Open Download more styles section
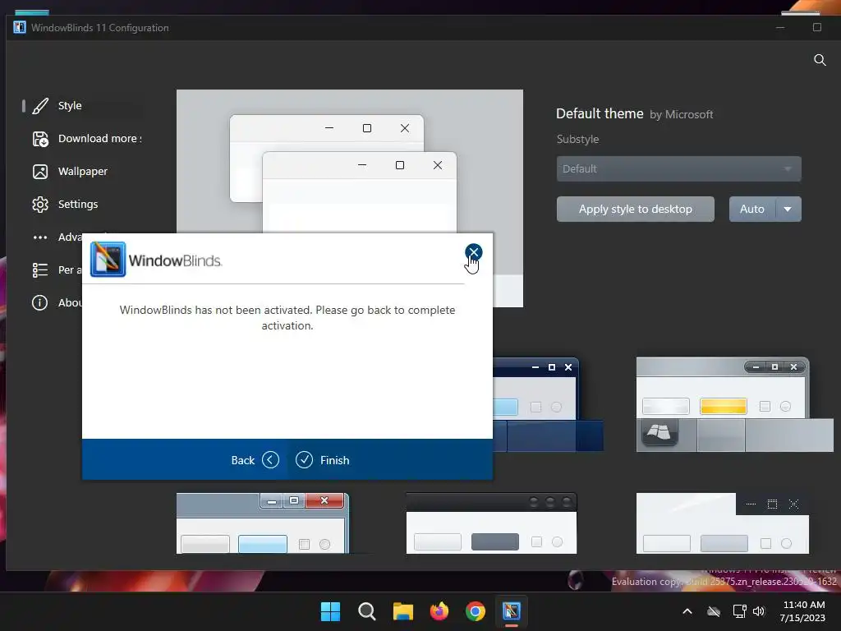 click(85, 138)
